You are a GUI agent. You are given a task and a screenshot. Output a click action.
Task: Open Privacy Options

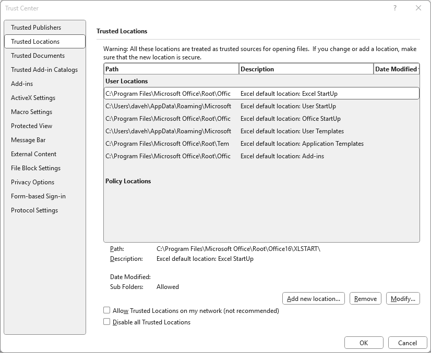pyautogui.click(x=31, y=182)
